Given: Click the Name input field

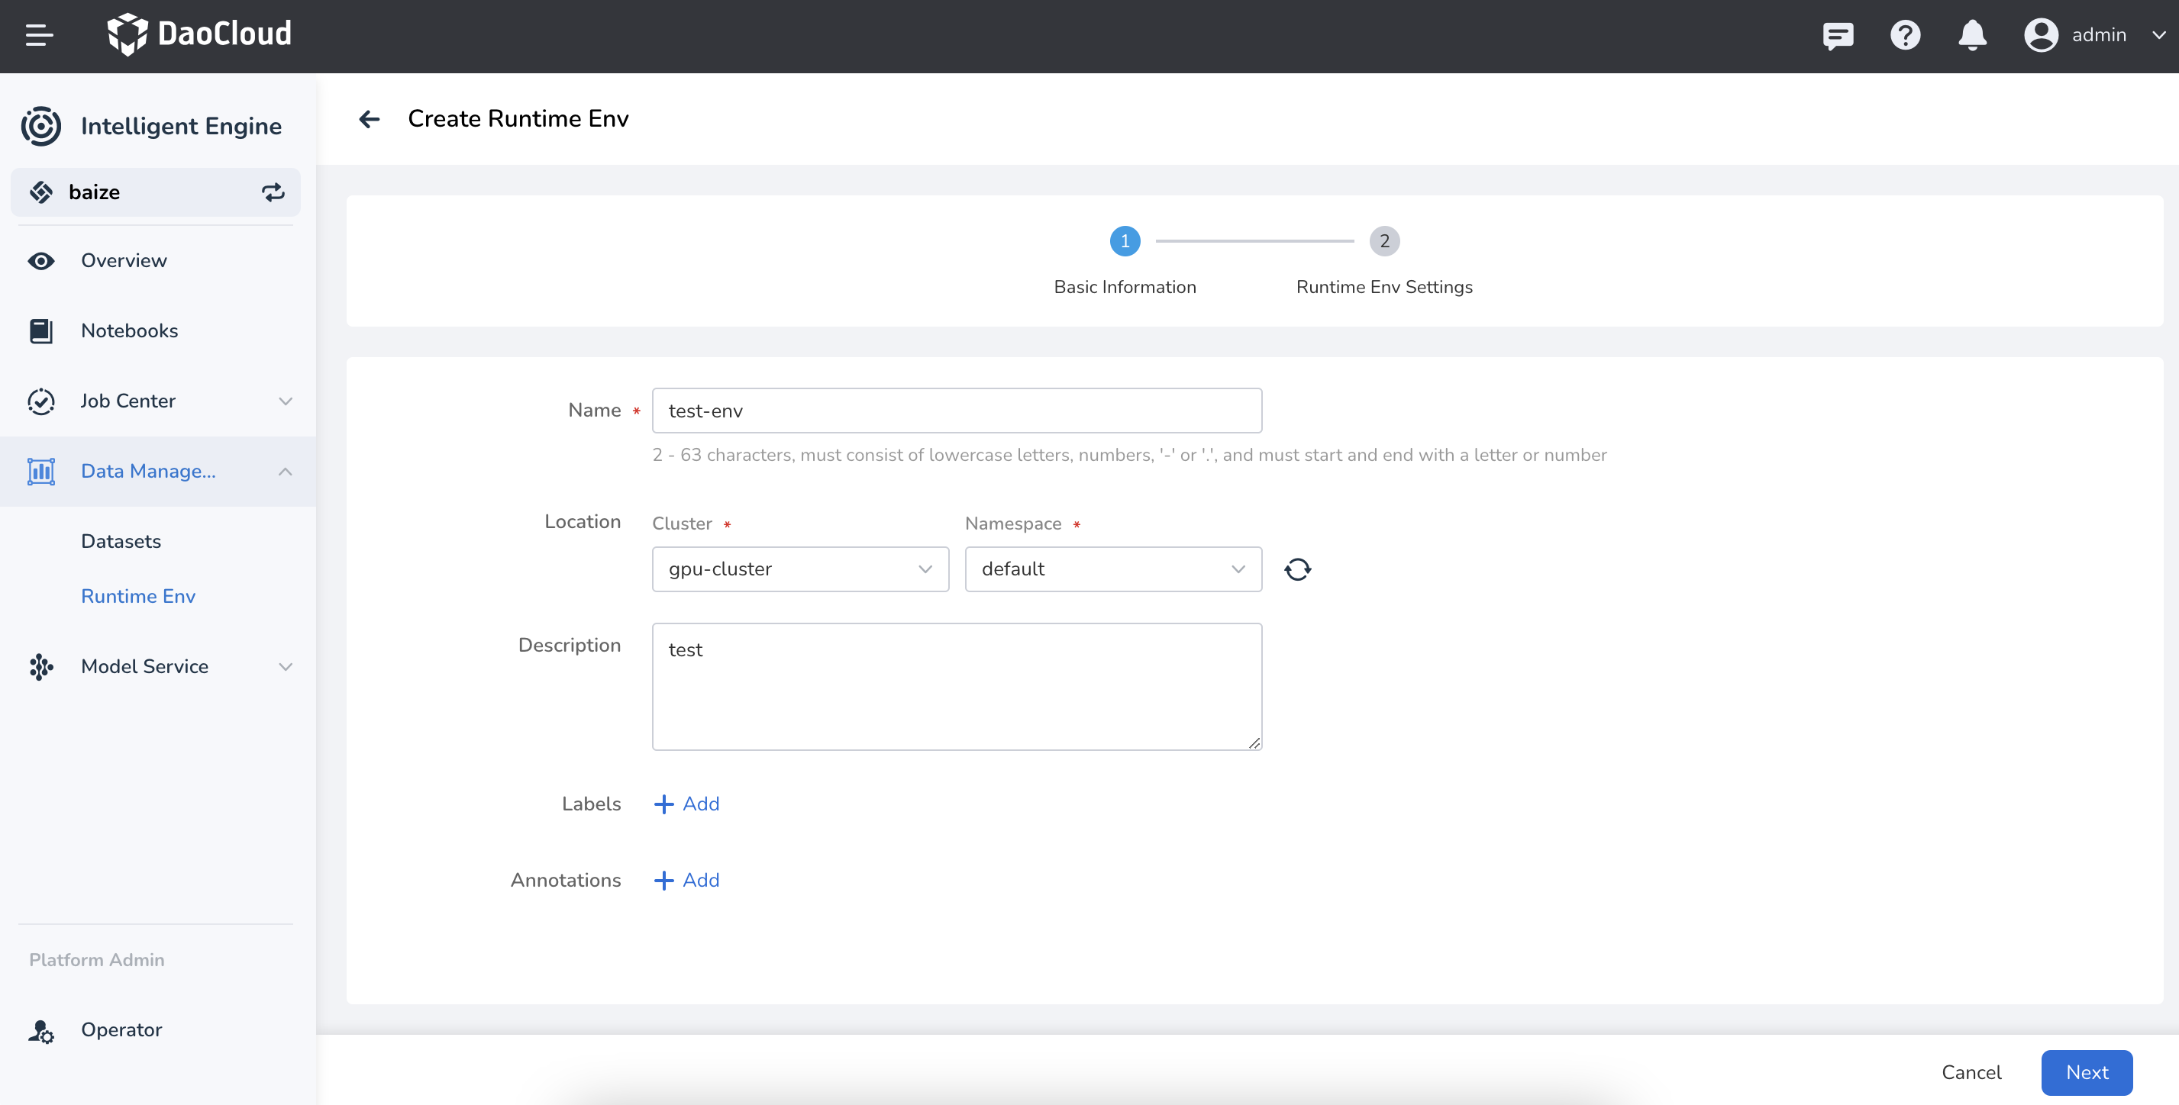Looking at the screenshot, I should tap(957, 409).
